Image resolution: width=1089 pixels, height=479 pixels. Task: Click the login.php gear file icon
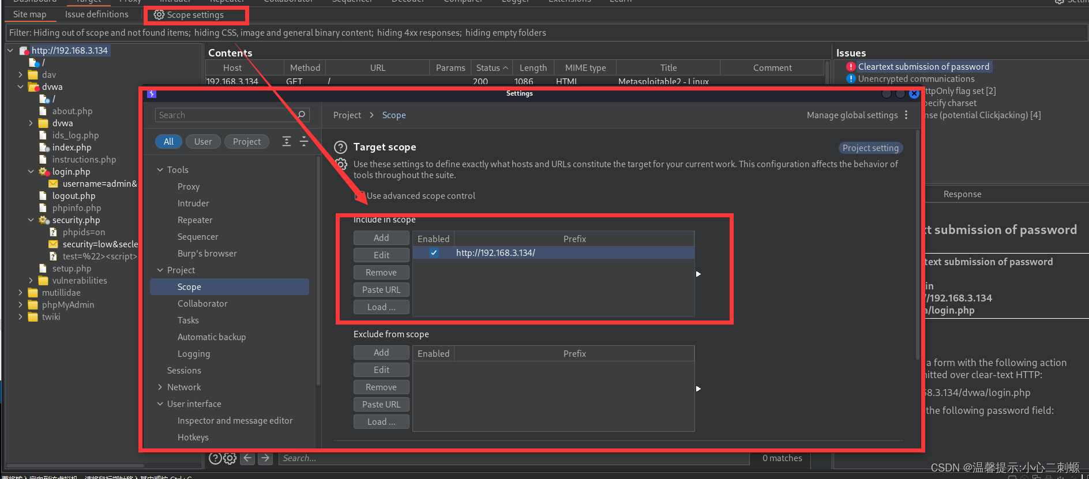44,172
